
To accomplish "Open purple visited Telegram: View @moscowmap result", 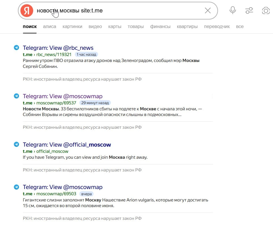I will [x=63, y=96].
